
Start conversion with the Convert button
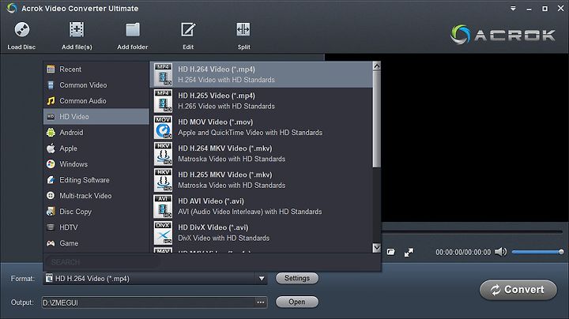coord(518,290)
